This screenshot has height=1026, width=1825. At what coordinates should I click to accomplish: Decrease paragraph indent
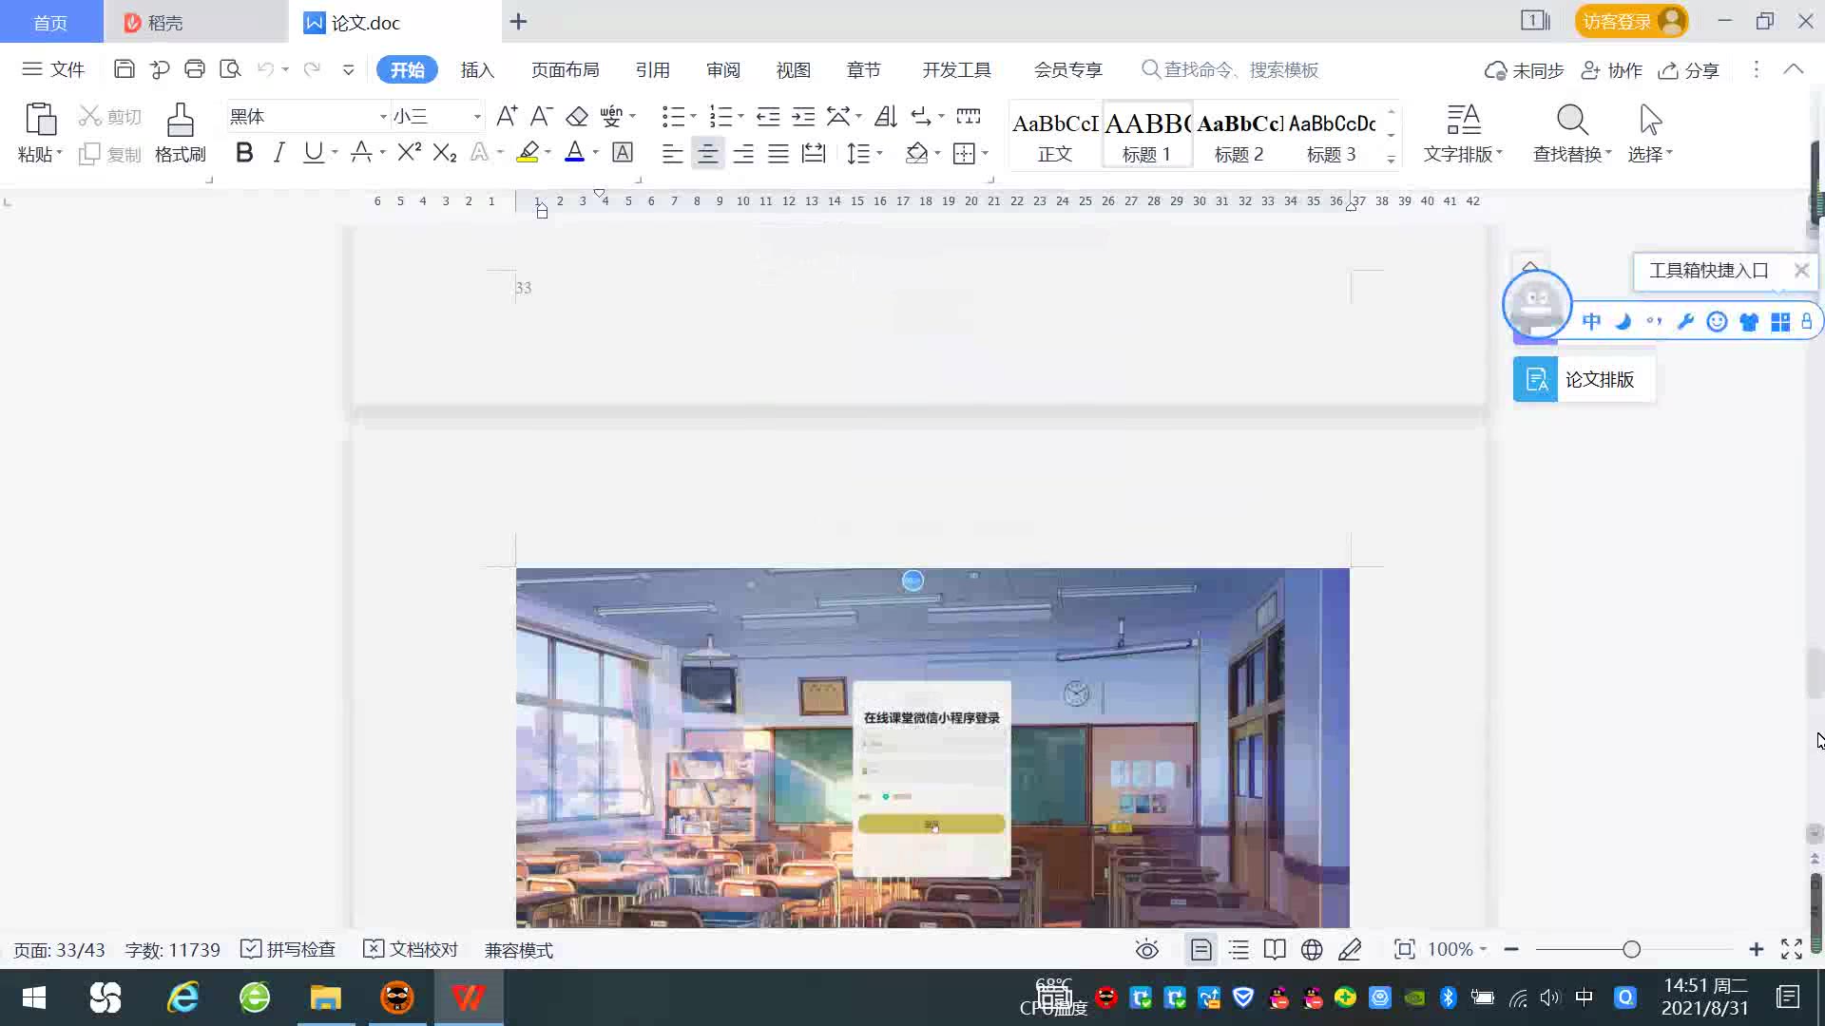point(768,116)
